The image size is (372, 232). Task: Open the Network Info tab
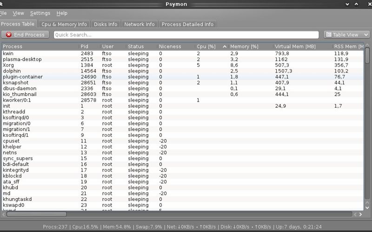139,24
